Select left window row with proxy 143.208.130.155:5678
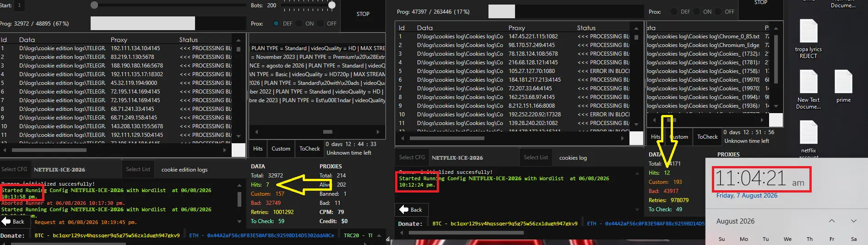Image resolution: width=868 pixels, height=245 pixels. click(x=117, y=126)
